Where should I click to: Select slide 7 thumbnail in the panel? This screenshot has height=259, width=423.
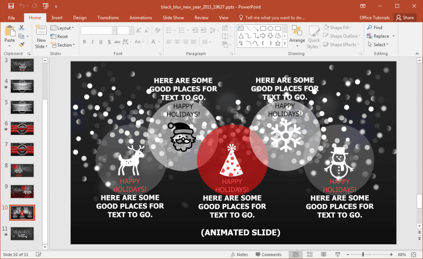click(x=22, y=149)
